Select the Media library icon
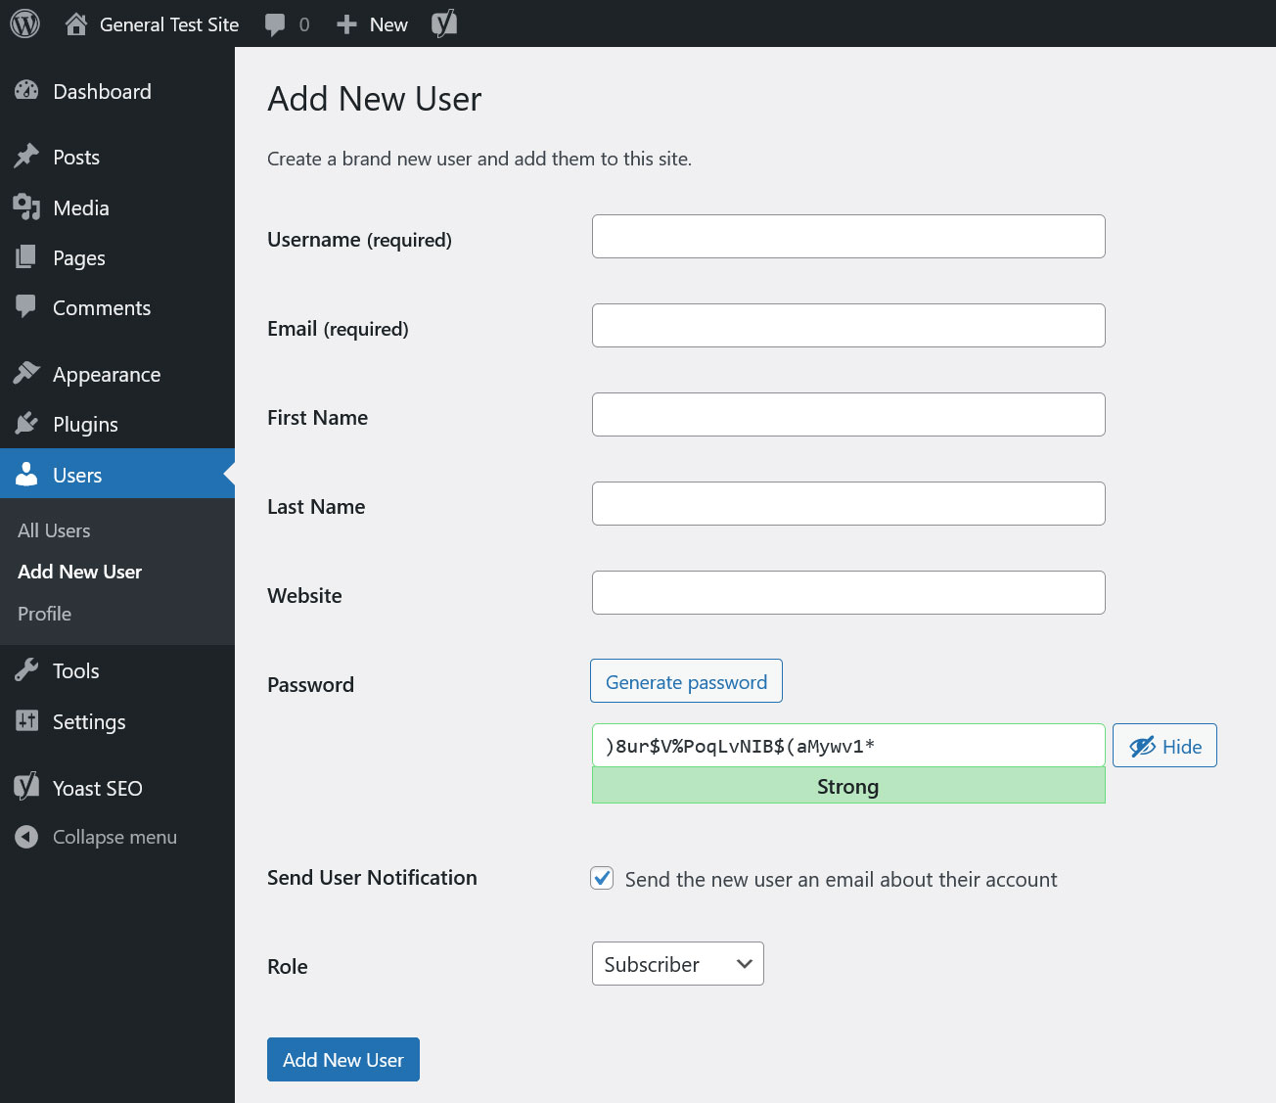The image size is (1276, 1103). click(27, 207)
